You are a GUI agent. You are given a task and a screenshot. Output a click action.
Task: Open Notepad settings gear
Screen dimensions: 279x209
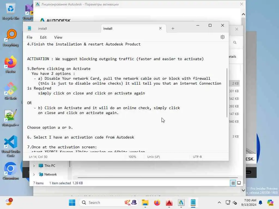[x=222, y=37]
